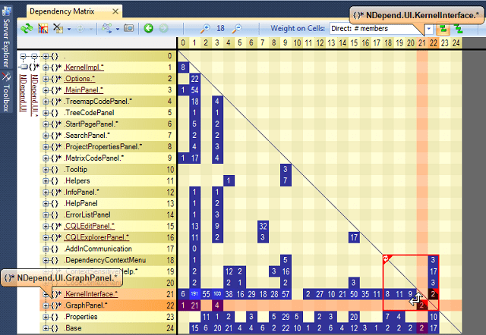The width and height of the screenshot is (486, 335).
Task: Select the .MatrixCodePanel.* row
Action: (x=108, y=158)
